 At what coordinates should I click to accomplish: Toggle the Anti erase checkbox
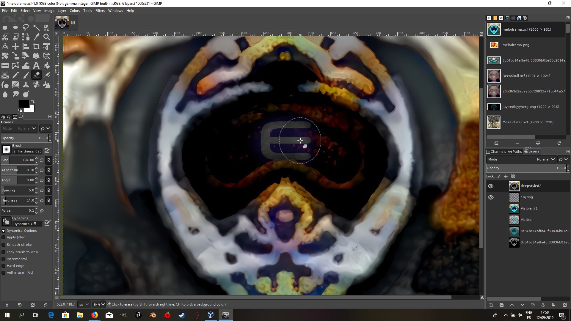(4, 273)
